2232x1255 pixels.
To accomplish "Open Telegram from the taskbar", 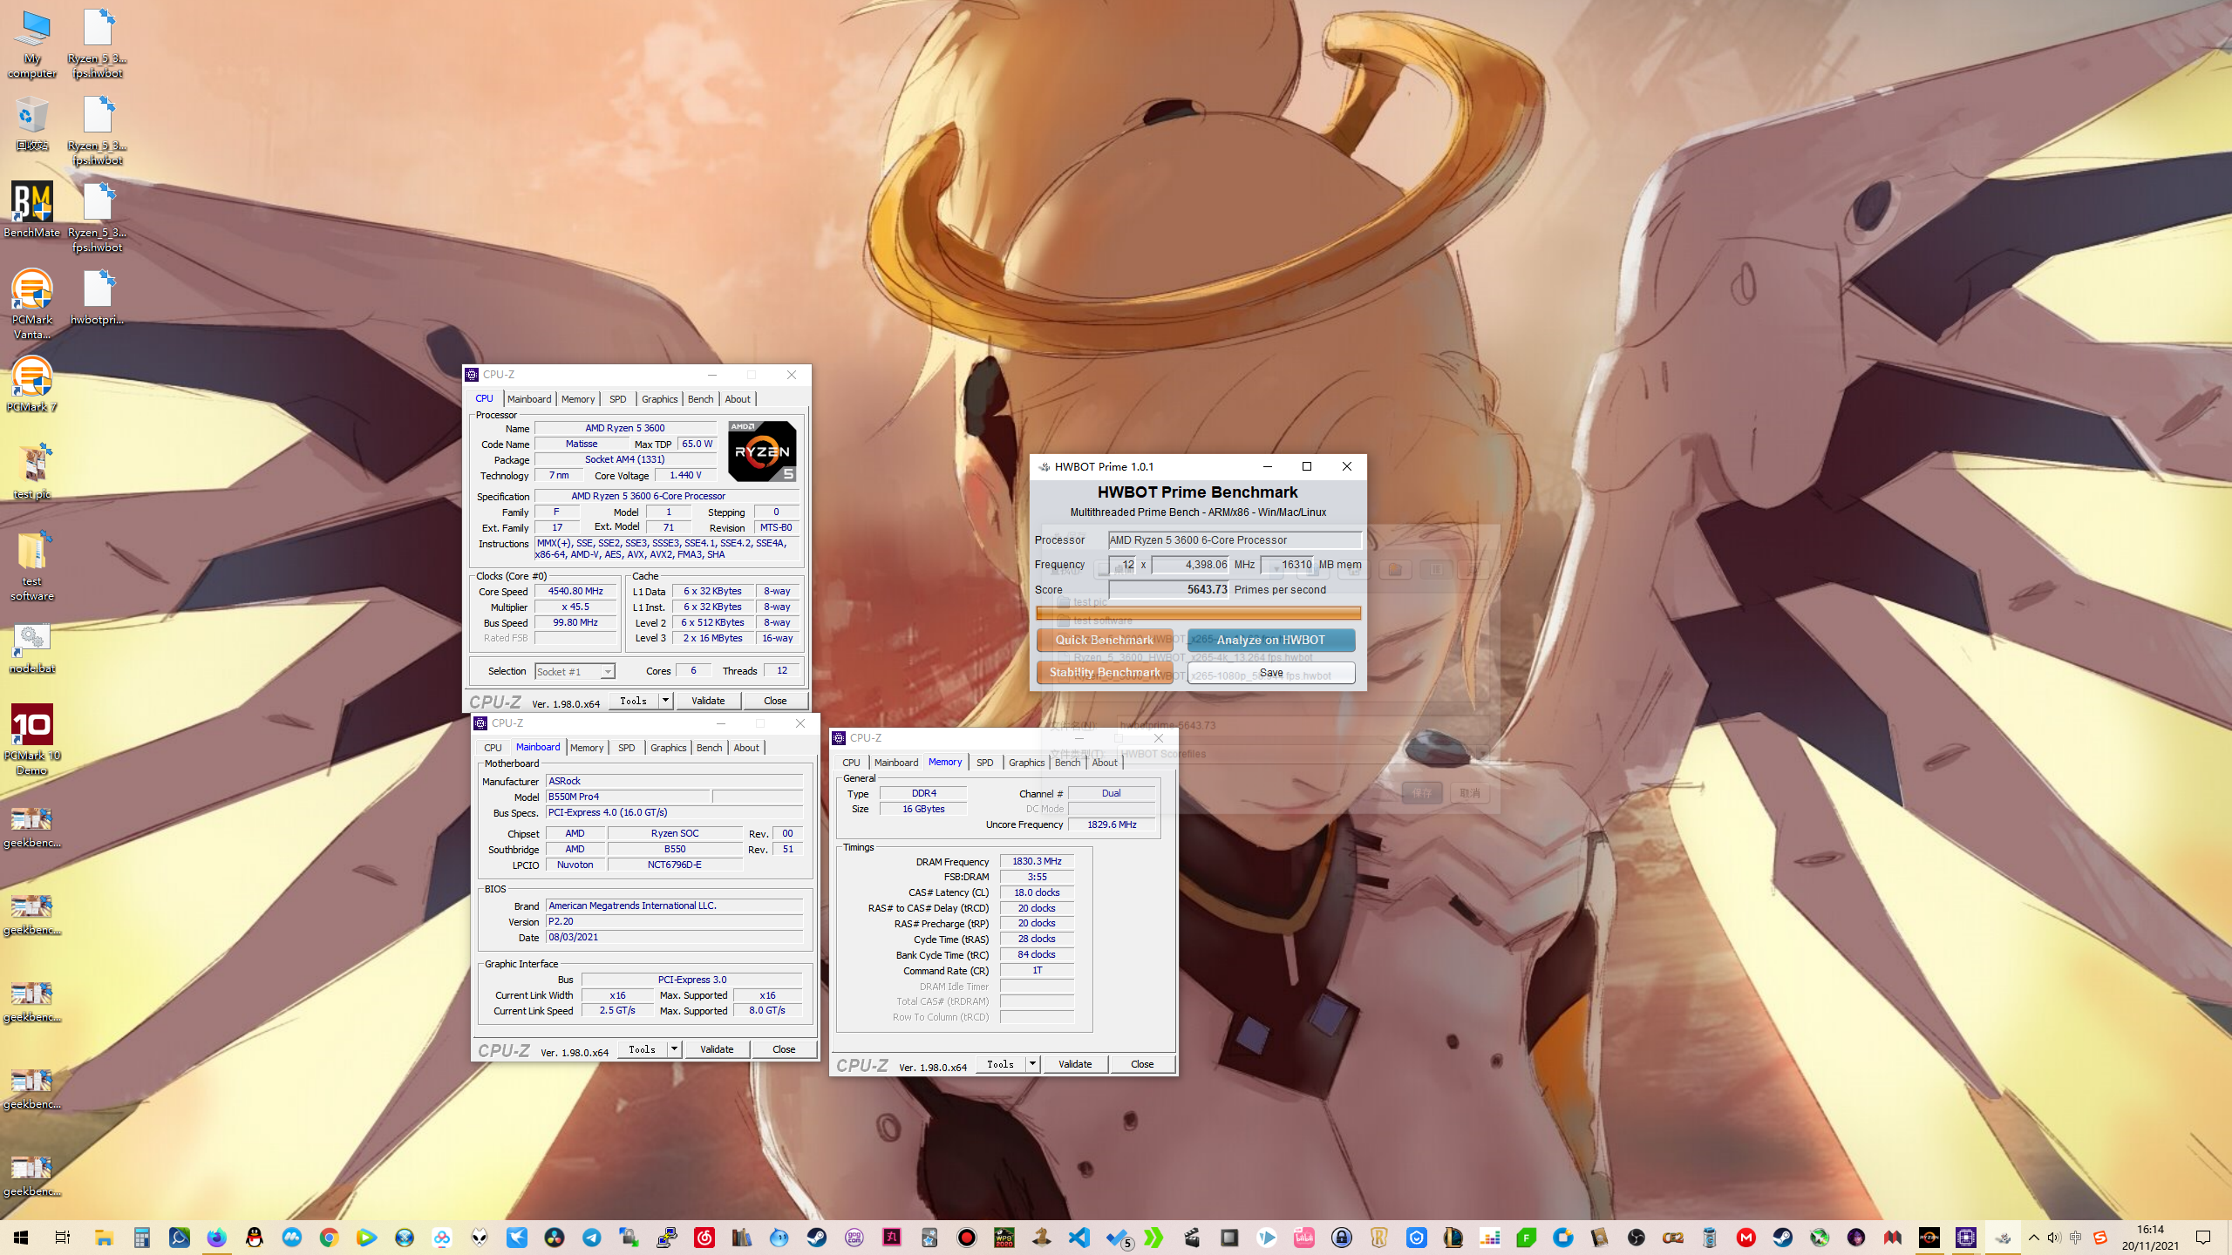I will pos(591,1238).
